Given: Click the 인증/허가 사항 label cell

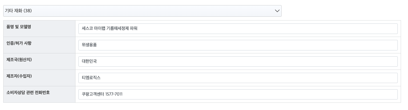Looking at the screenshot, I should point(19,43).
